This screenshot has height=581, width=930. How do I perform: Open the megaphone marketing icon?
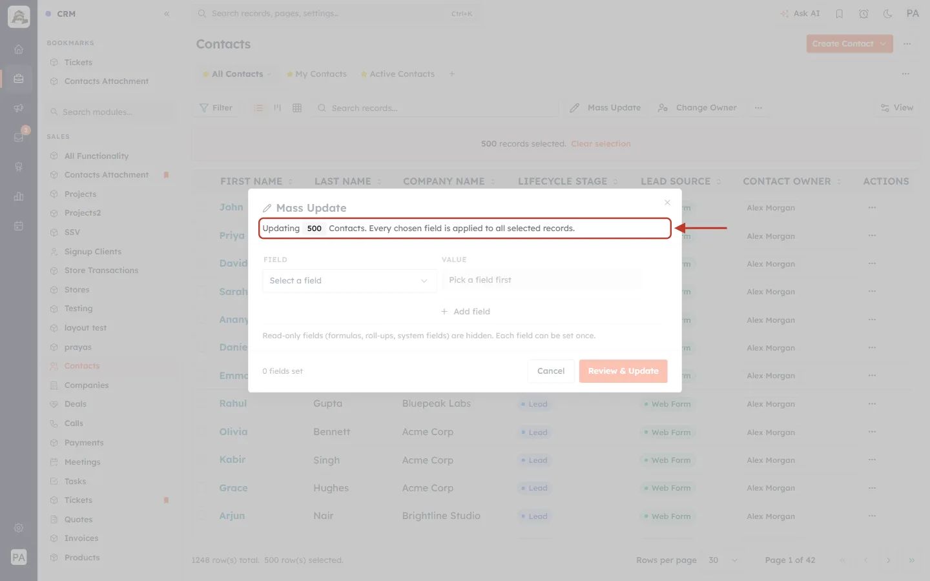[x=19, y=108]
